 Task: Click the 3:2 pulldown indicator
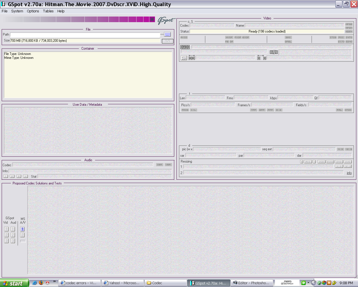coord(279,110)
